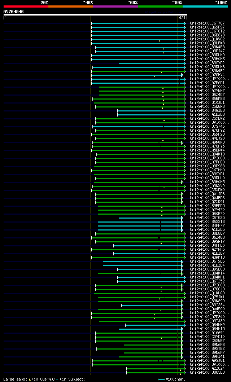Select label UniRef100_B7S746

pos(208,127)
